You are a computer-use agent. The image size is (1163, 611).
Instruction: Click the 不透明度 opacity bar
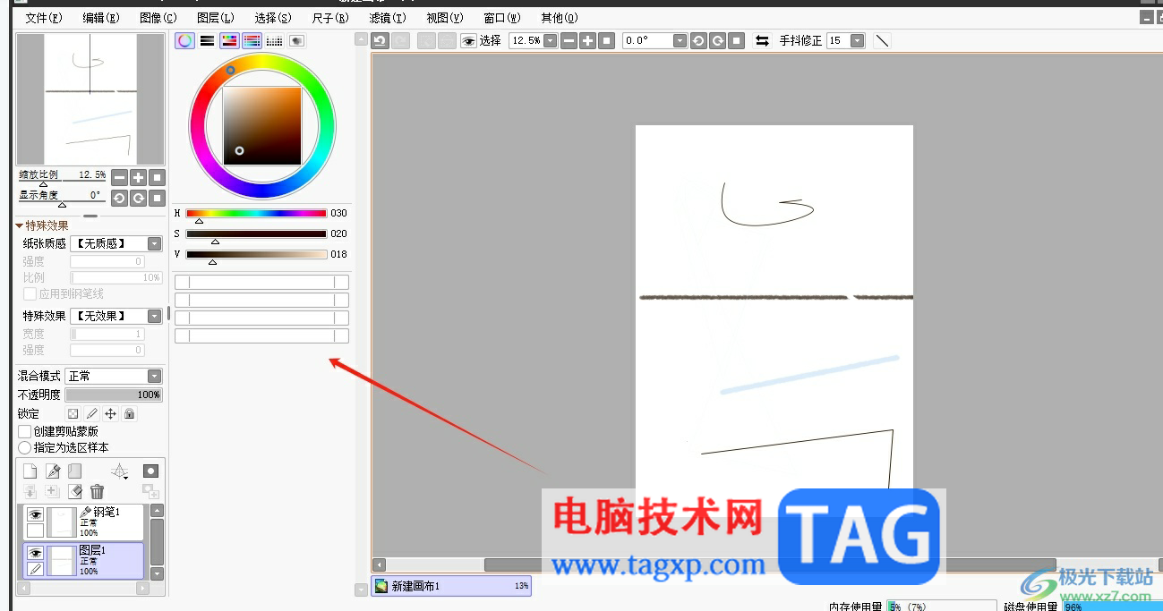pos(114,395)
